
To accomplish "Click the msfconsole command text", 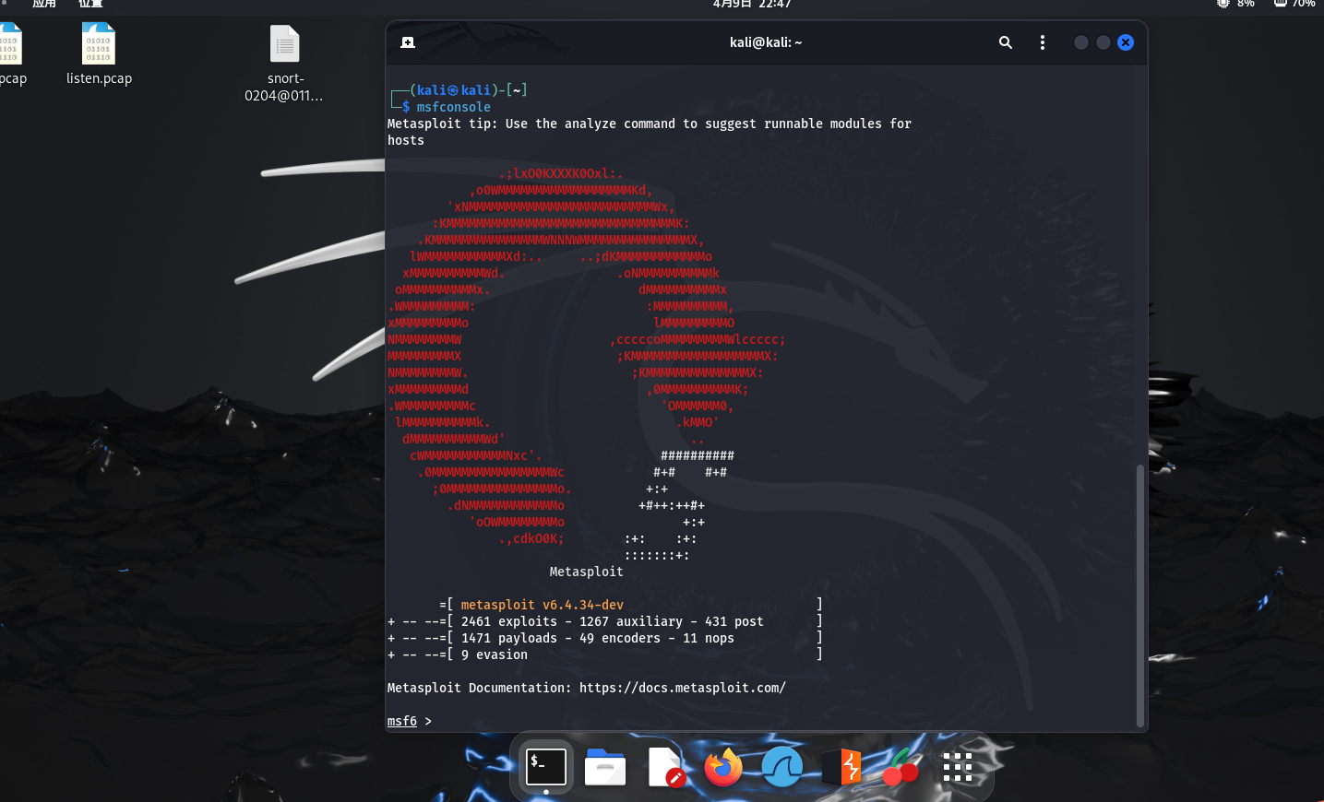I will pyautogui.click(x=454, y=107).
